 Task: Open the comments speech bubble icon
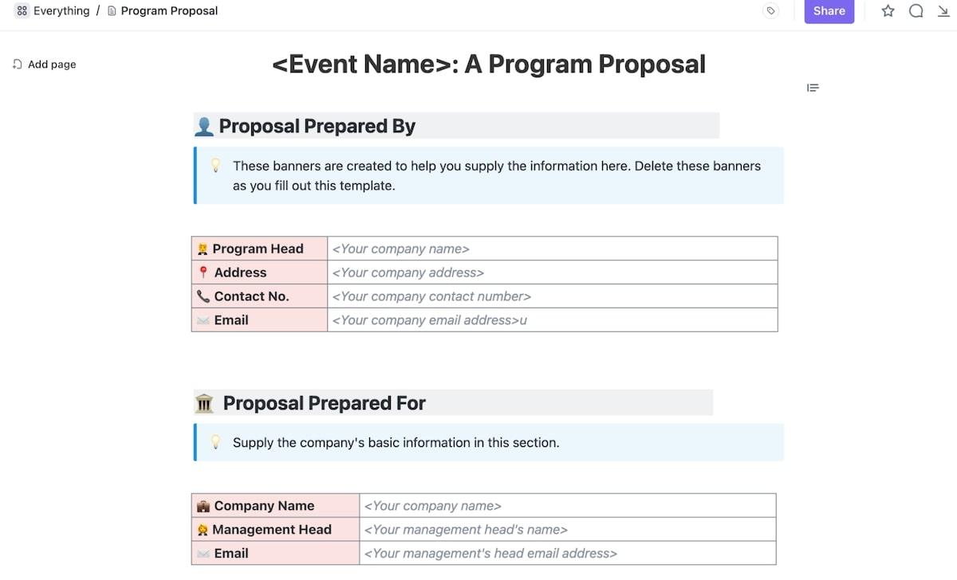click(x=916, y=11)
